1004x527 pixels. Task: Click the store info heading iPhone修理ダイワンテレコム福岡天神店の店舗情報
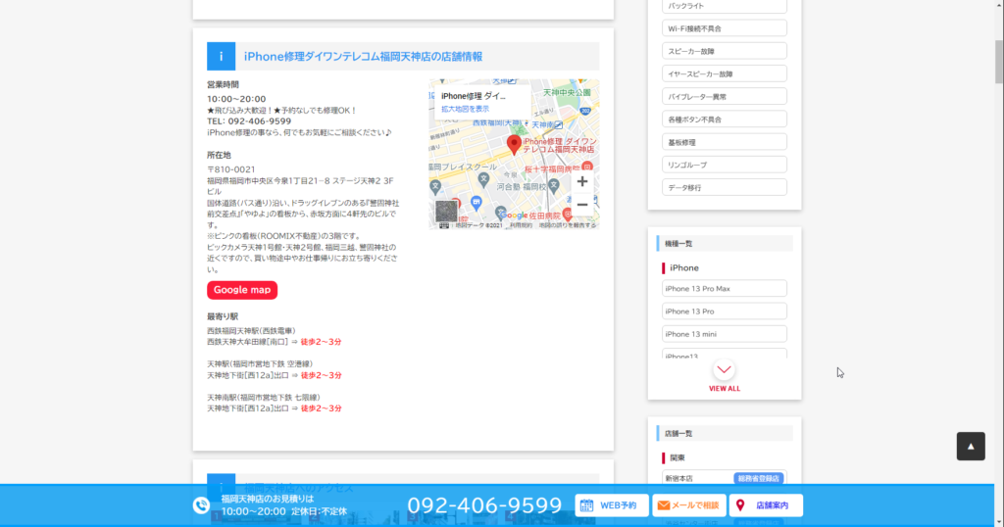pos(363,56)
